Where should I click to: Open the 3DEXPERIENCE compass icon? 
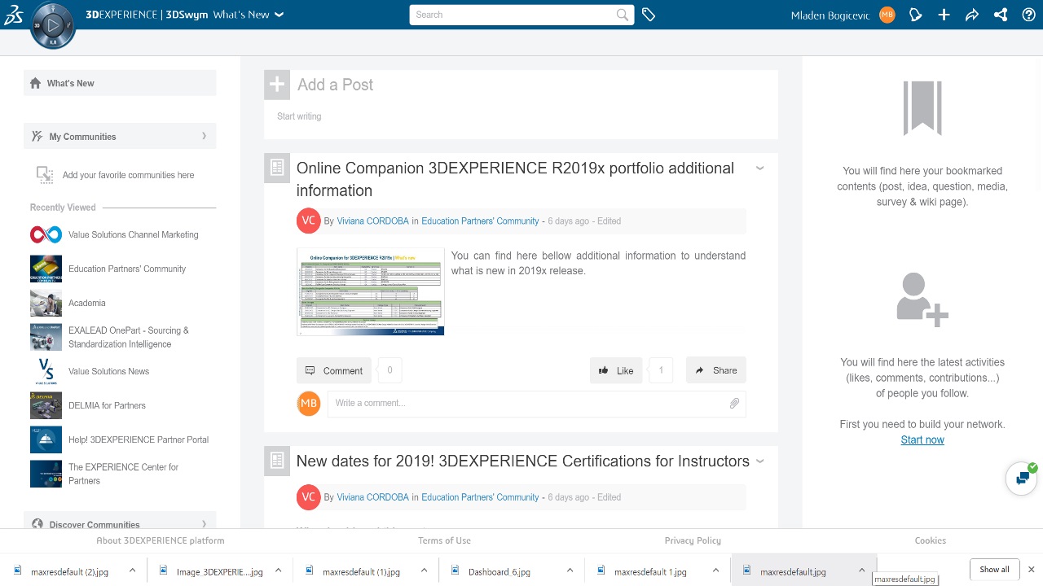[x=53, y=25]
